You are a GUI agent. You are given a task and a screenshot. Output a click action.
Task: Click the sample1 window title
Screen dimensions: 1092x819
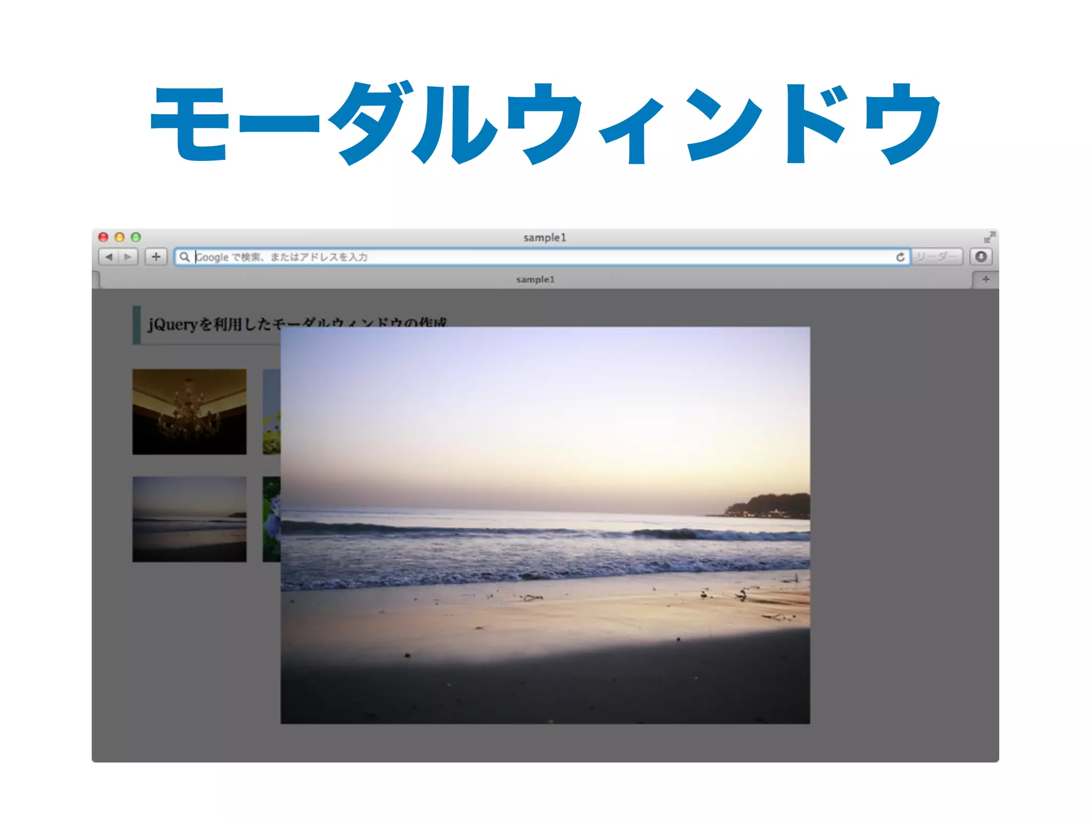coord(544,237)
